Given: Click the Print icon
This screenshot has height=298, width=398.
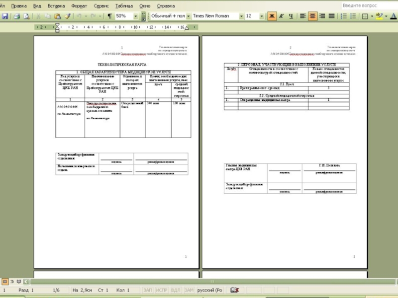Looking at the screenshot, I should 17,16.
